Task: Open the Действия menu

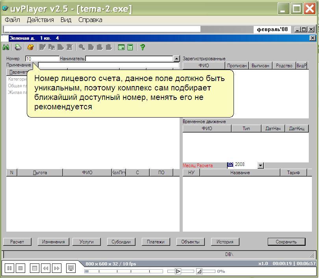Action: (40, 20)
